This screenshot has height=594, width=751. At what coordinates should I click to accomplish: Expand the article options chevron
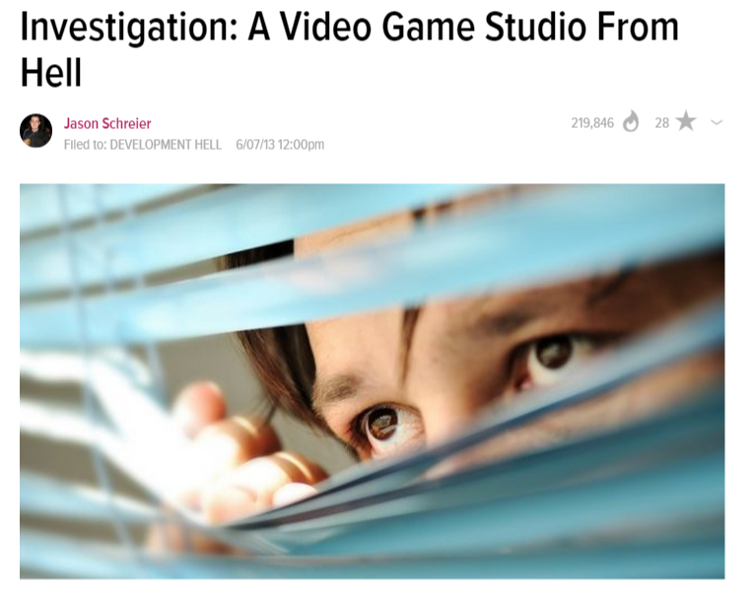[717, 122]
